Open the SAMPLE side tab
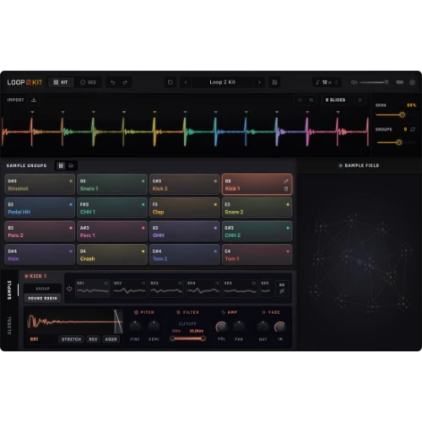422x422 pixels. [x=9, y=289]
